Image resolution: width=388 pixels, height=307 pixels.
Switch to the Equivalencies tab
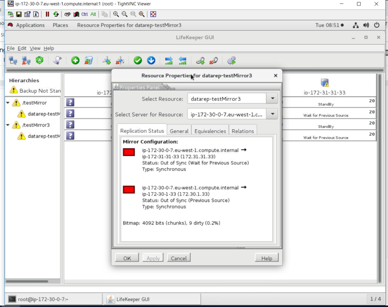coord(210,131)
